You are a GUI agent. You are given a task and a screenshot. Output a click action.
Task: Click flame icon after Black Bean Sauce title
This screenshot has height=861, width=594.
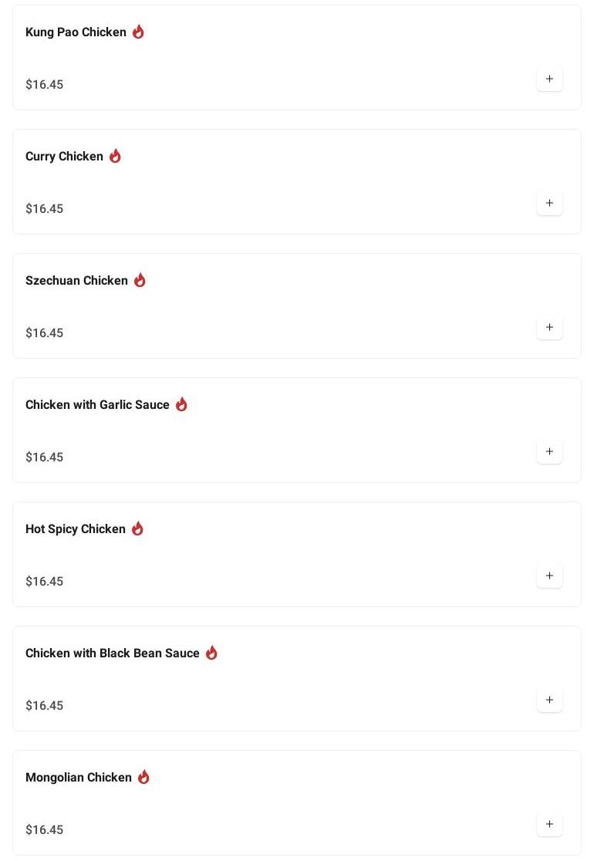(x=211, y=653)
